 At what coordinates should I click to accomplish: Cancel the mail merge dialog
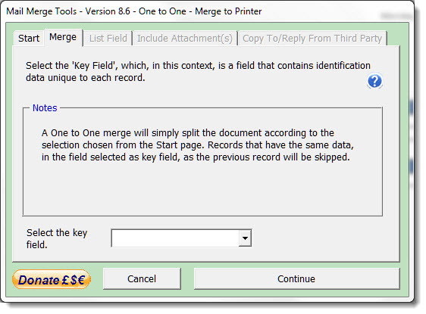(x=142, y=278)
